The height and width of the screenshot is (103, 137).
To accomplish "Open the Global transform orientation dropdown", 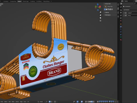I will pos(41,102).
